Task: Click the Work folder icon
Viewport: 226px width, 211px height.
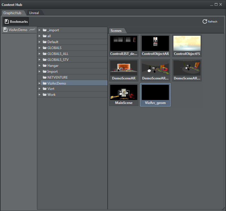Action: pos(44,95)
